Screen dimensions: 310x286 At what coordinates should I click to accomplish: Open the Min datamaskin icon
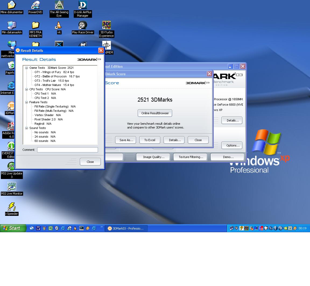tap(12, 28)
